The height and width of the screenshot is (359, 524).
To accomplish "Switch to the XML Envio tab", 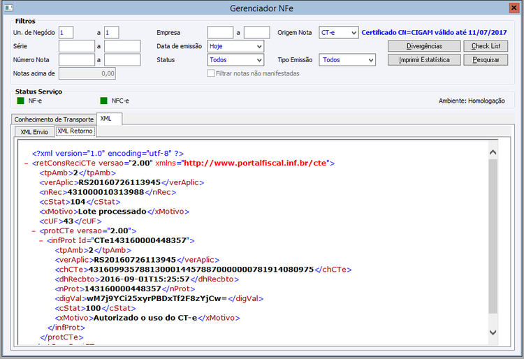I will 34,132.
